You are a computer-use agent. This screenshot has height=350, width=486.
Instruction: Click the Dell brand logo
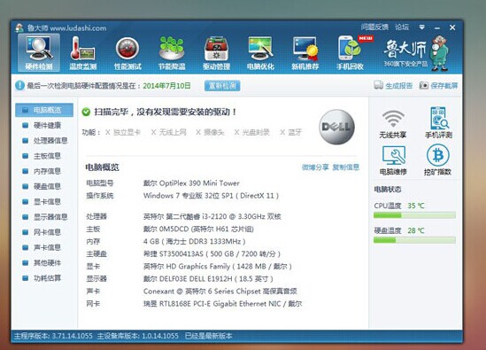tap(336, 127)
